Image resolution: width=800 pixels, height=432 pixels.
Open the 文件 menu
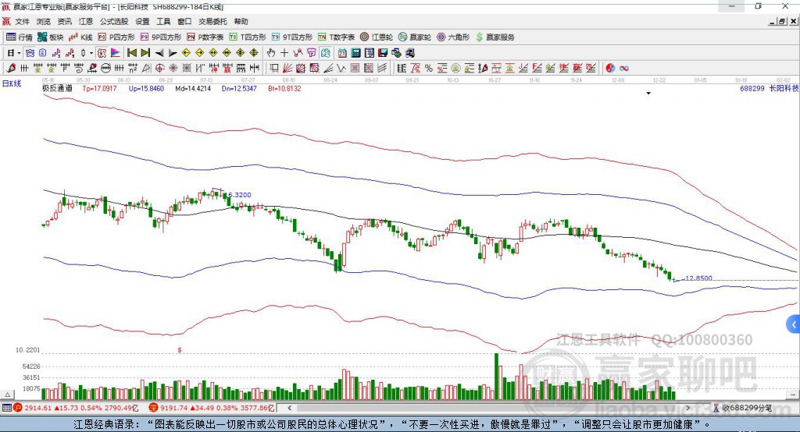tap(22, 21)
